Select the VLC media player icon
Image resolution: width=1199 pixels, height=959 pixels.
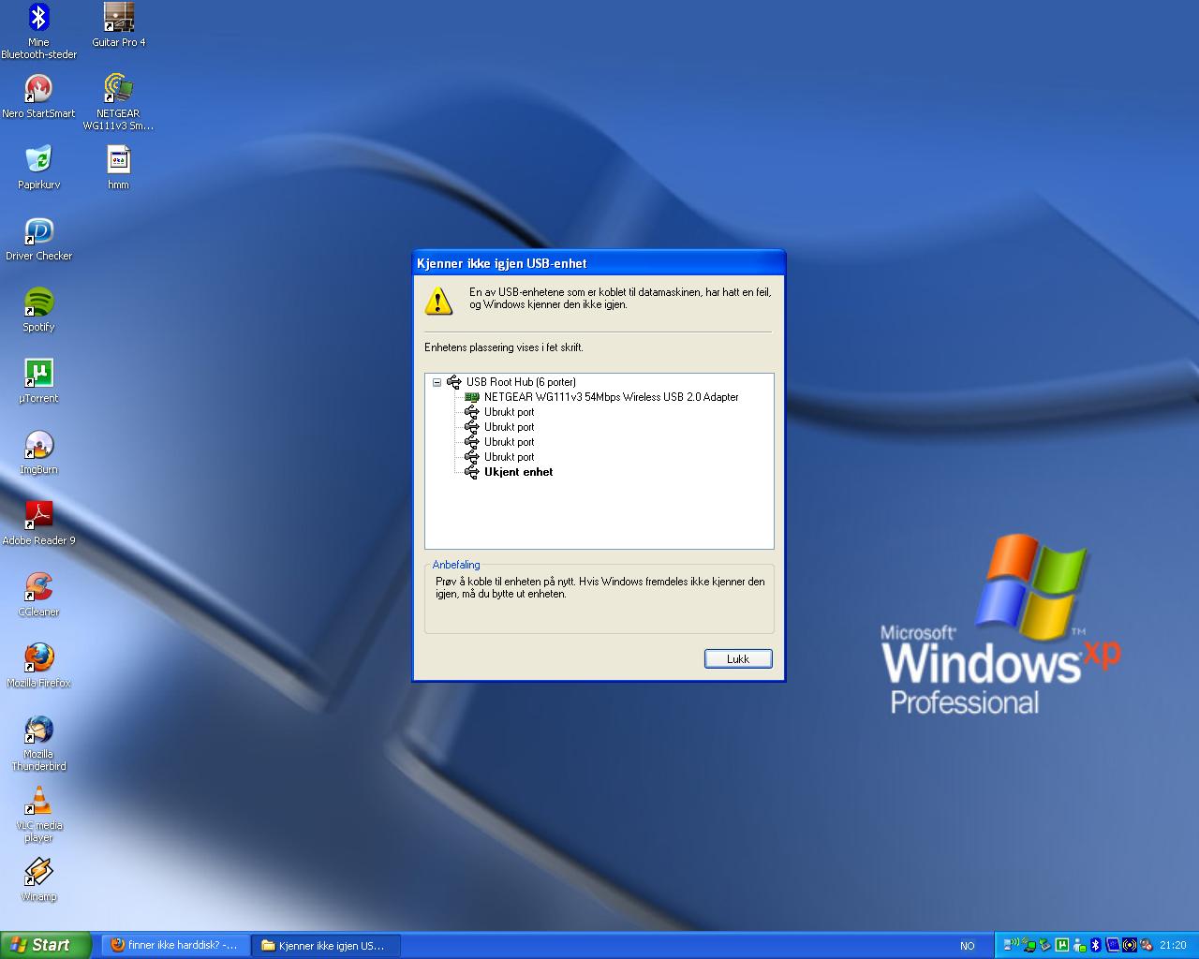pyautogui.click(x=38, y=815)
